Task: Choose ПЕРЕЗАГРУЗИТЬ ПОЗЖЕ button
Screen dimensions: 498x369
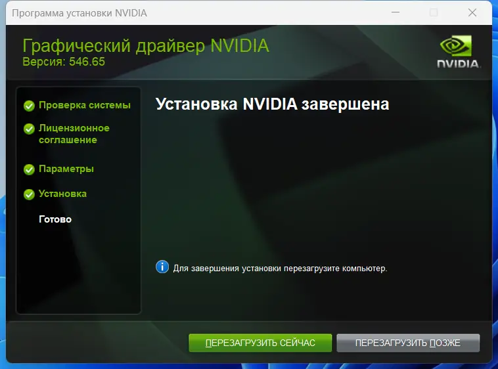Action: pyautogui.click(x=408, y=343)
